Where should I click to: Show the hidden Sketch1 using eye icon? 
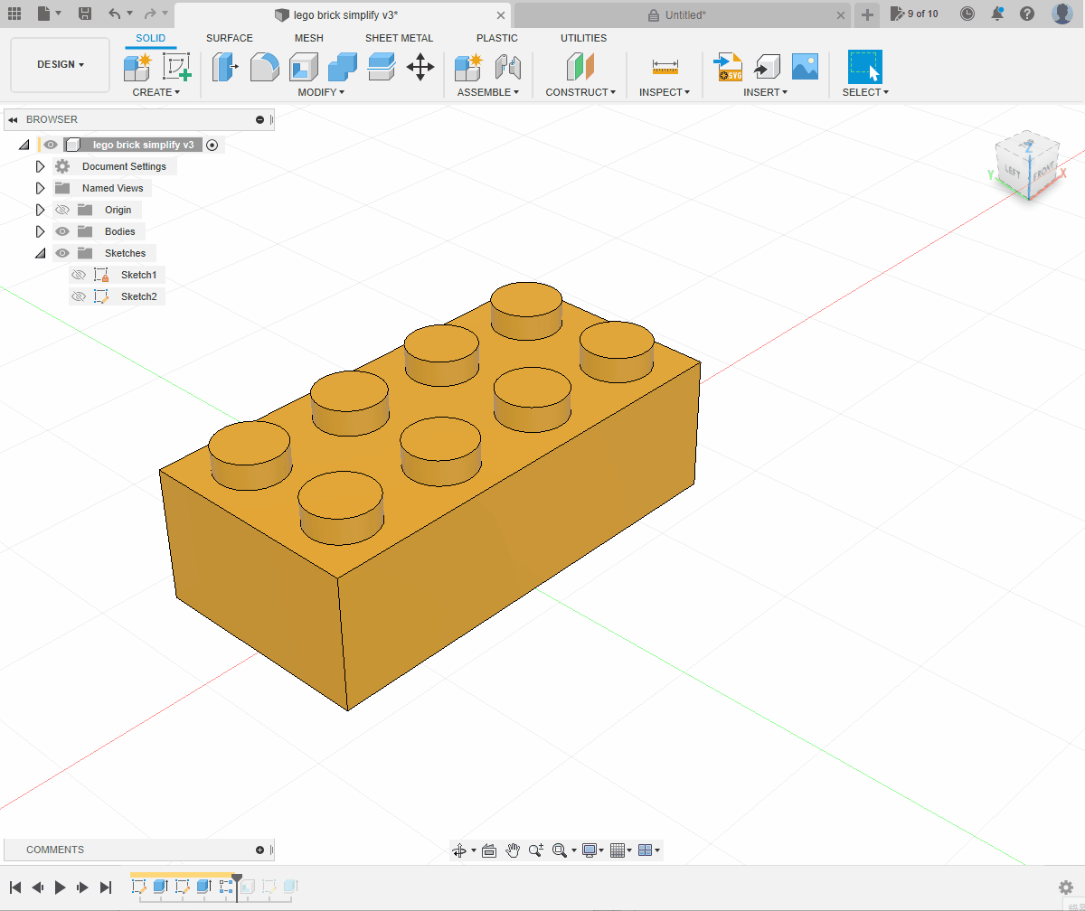coord(79,275)
